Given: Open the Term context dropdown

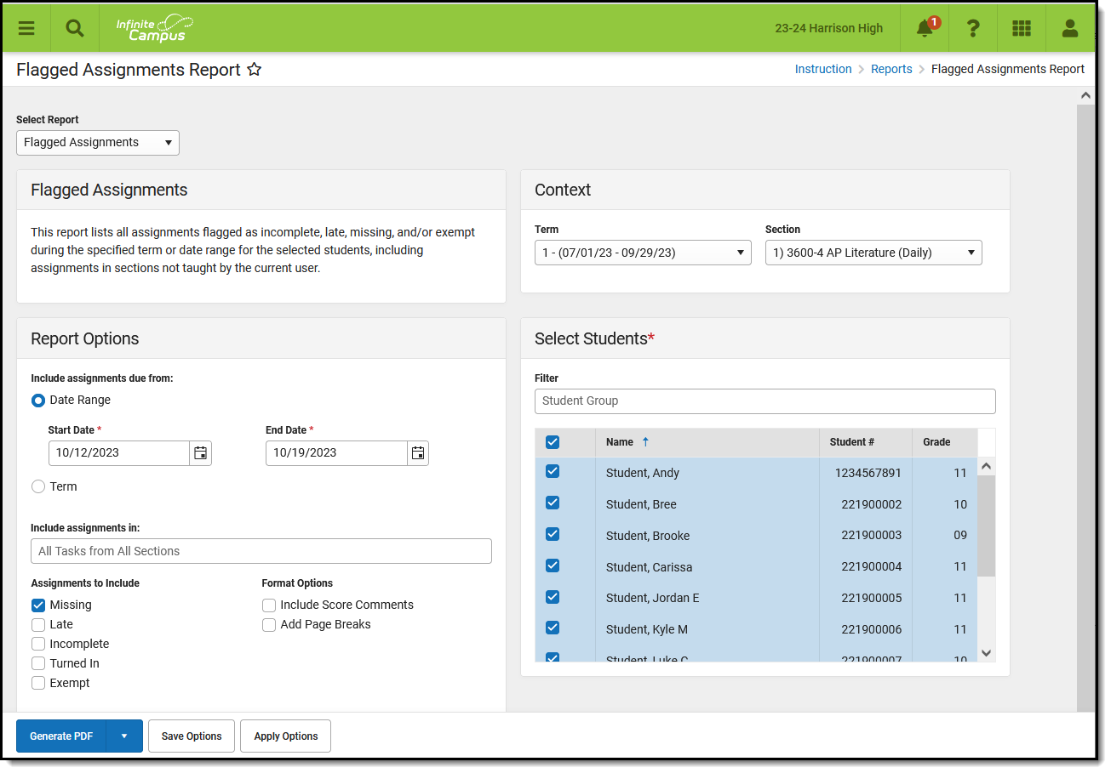Looking at the screenshot, I should tap(643, 253).
